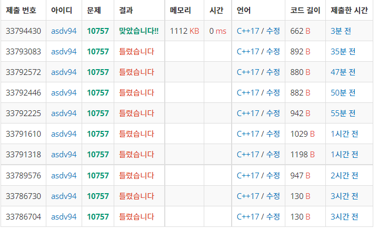
Task: Click the '47분 전' submission time
Action: click(343, 72)
